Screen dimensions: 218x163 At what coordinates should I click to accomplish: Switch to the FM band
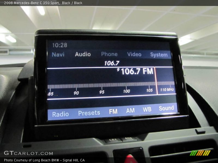pyautogui.click(x=113, y=111)
